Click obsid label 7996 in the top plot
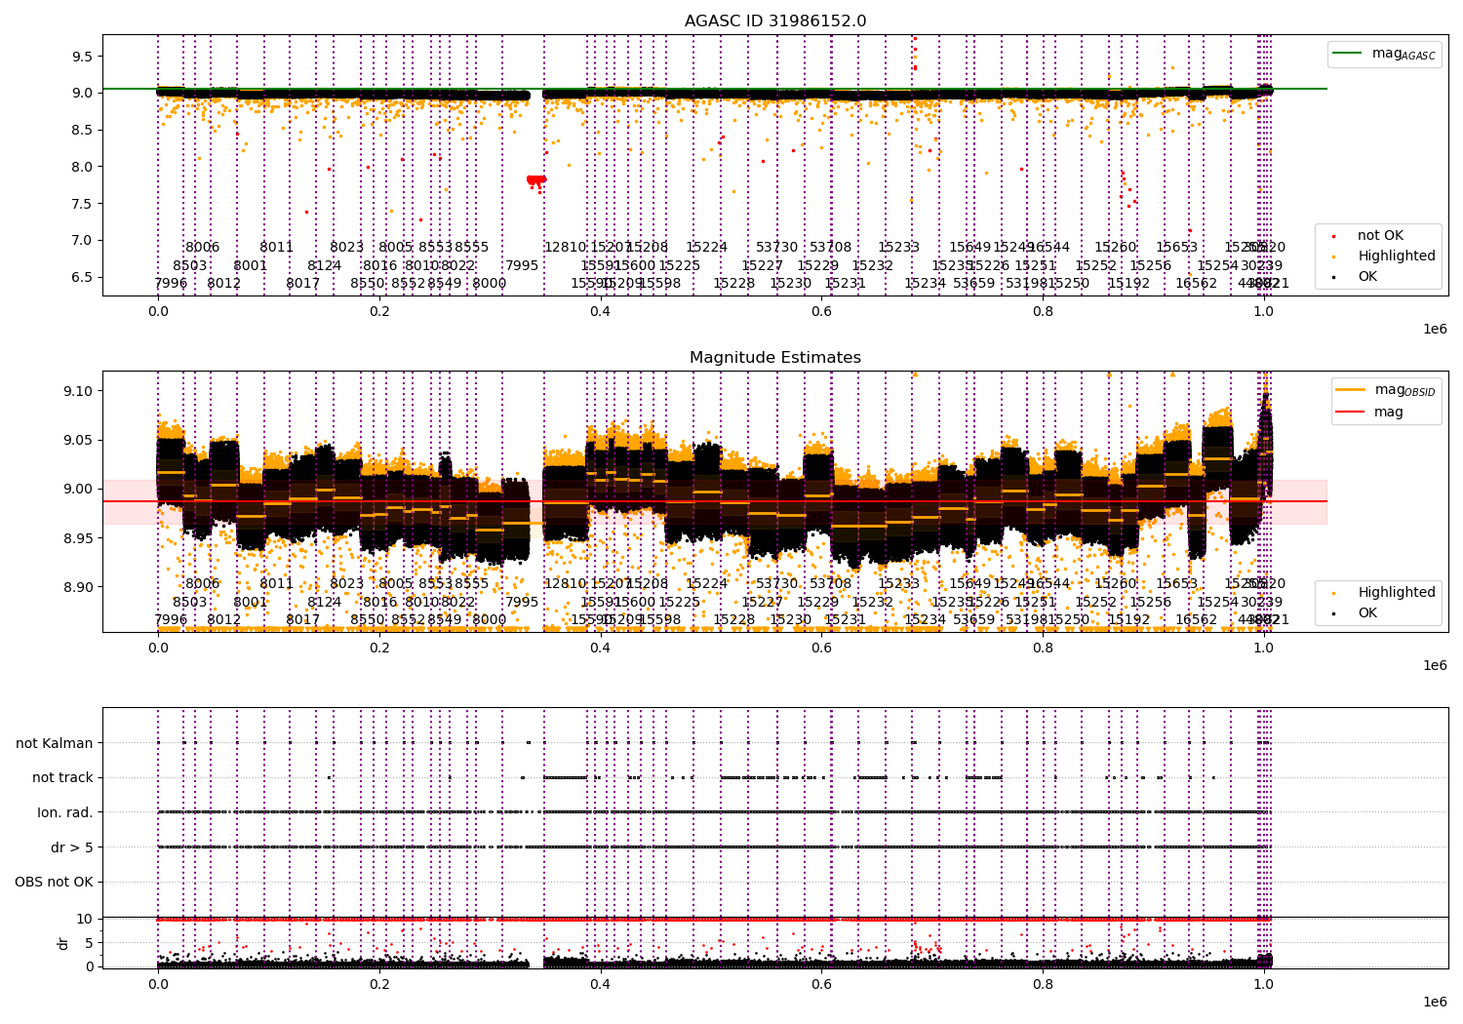This screenshot has width=1463, height=1024. [x=171, y=284]
